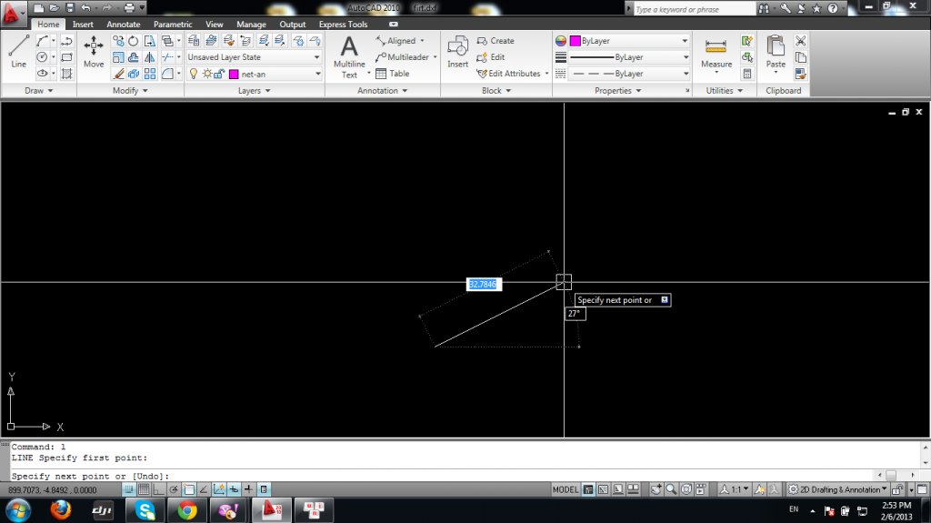Image resolution: width=931 pixels, height=523 pixels.
Task: Select the Move tool
Action: (94, 51)
